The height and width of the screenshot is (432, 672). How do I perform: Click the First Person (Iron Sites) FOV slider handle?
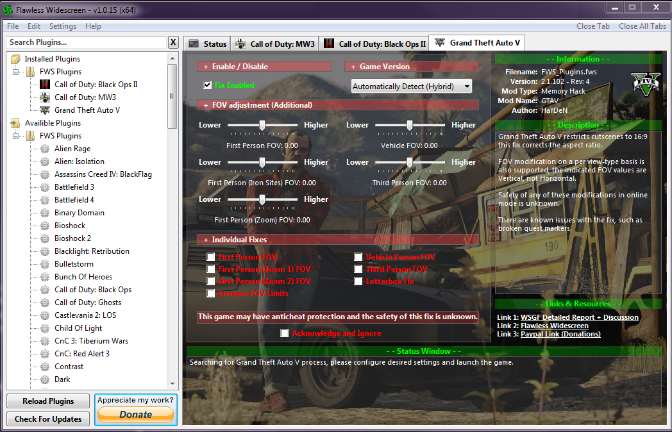click(262, 162)
